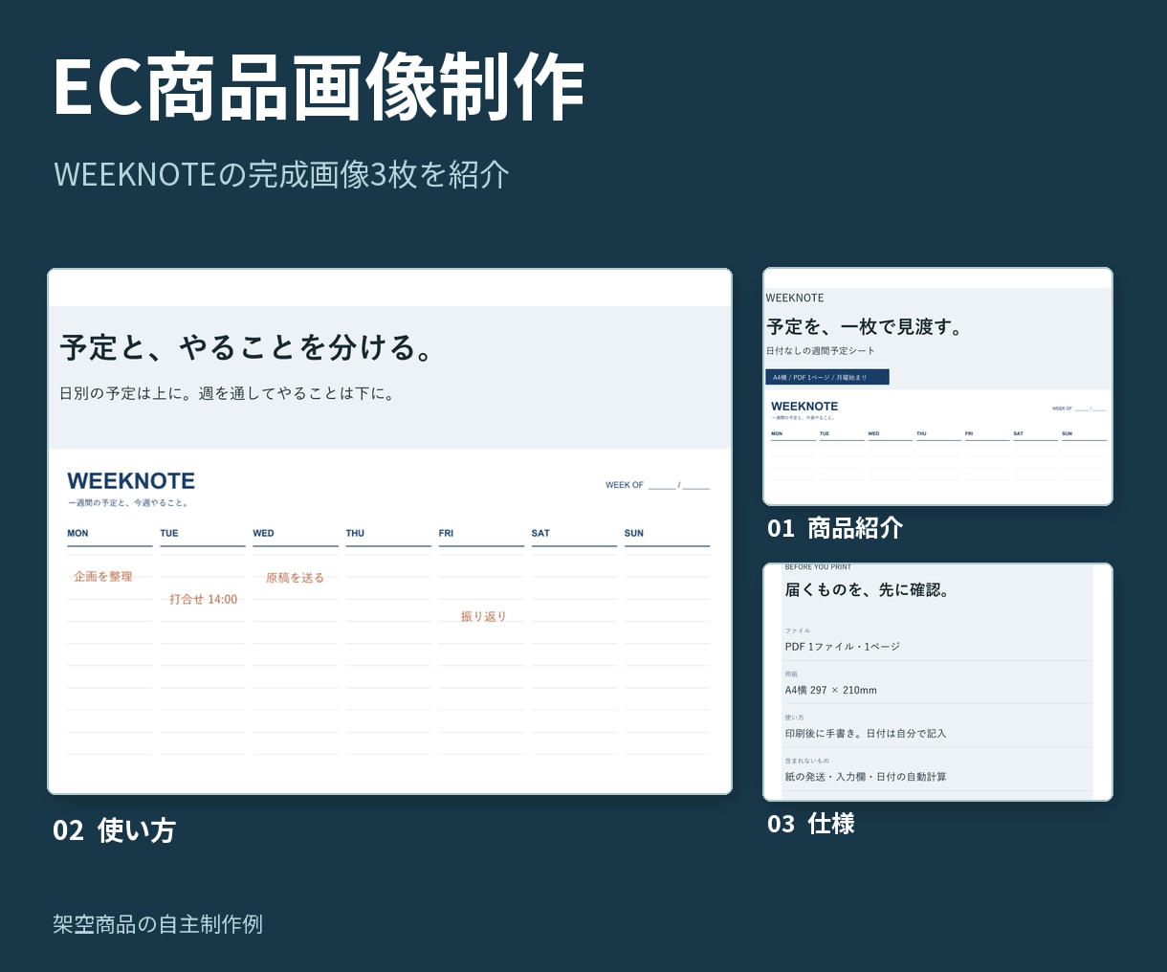1167x972 pixels.
Task: Select the handwritten entry 企画を整理
Action: pyautogui.click(x=103, y=577)
